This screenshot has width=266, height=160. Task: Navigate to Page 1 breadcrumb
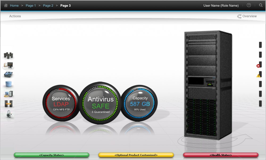pyautogui.click(x=31, y=6)
